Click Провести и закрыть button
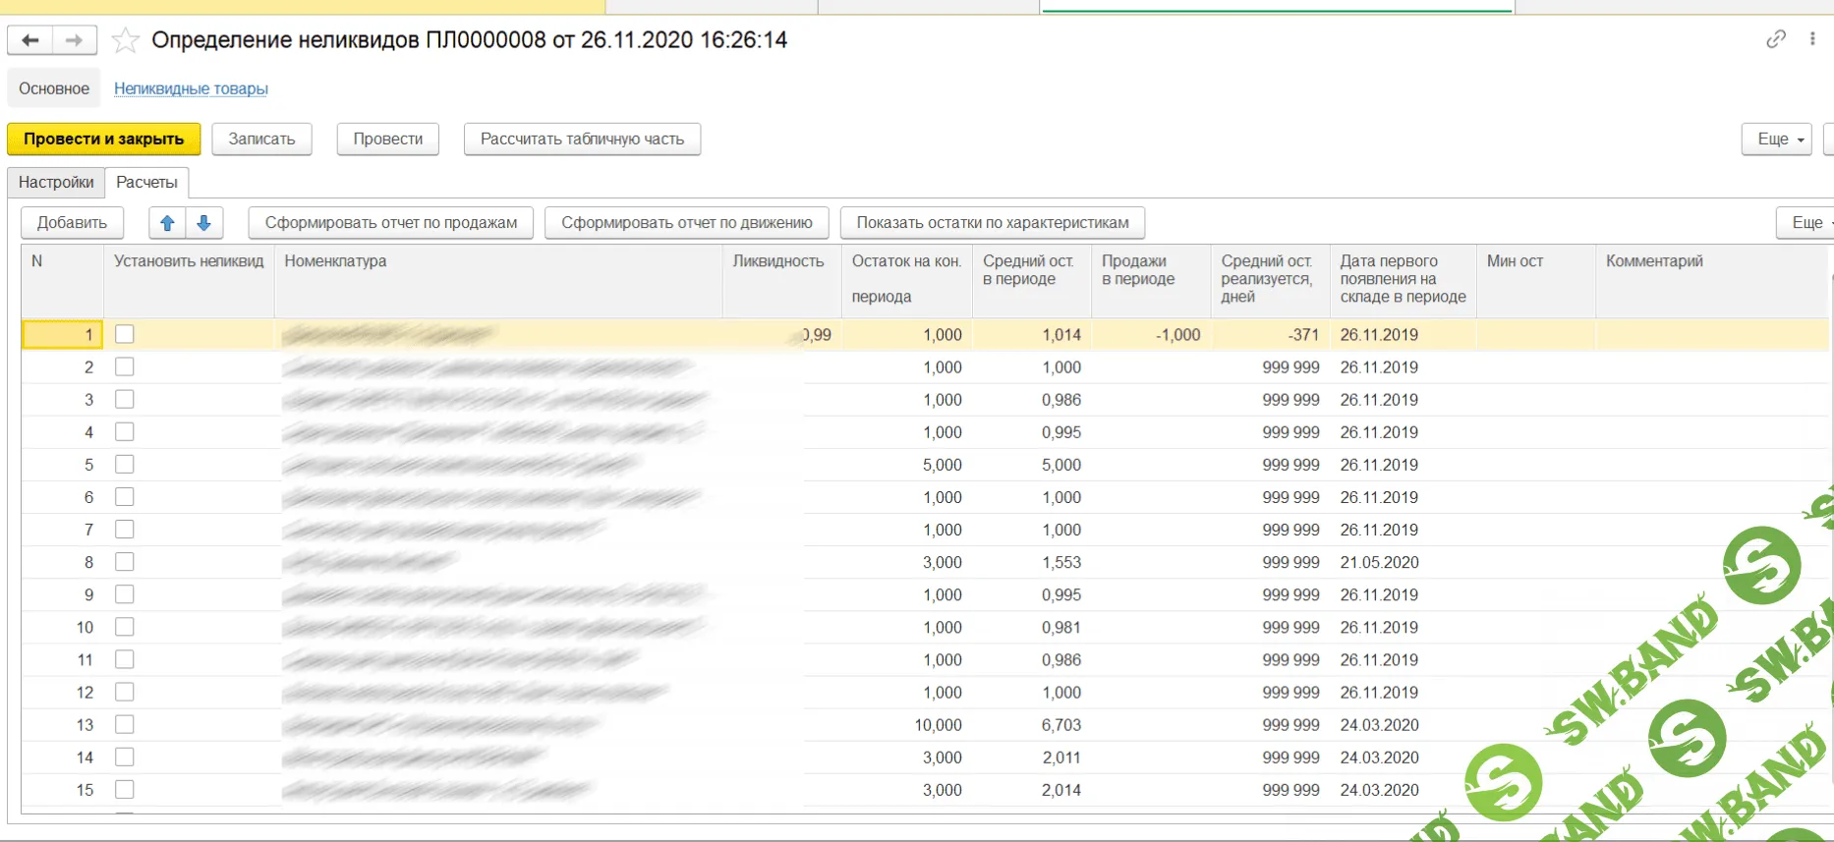 click(103, 140)
